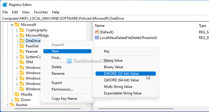
Task: Select the Mozilla key label
Action: [x=27, y=94]
